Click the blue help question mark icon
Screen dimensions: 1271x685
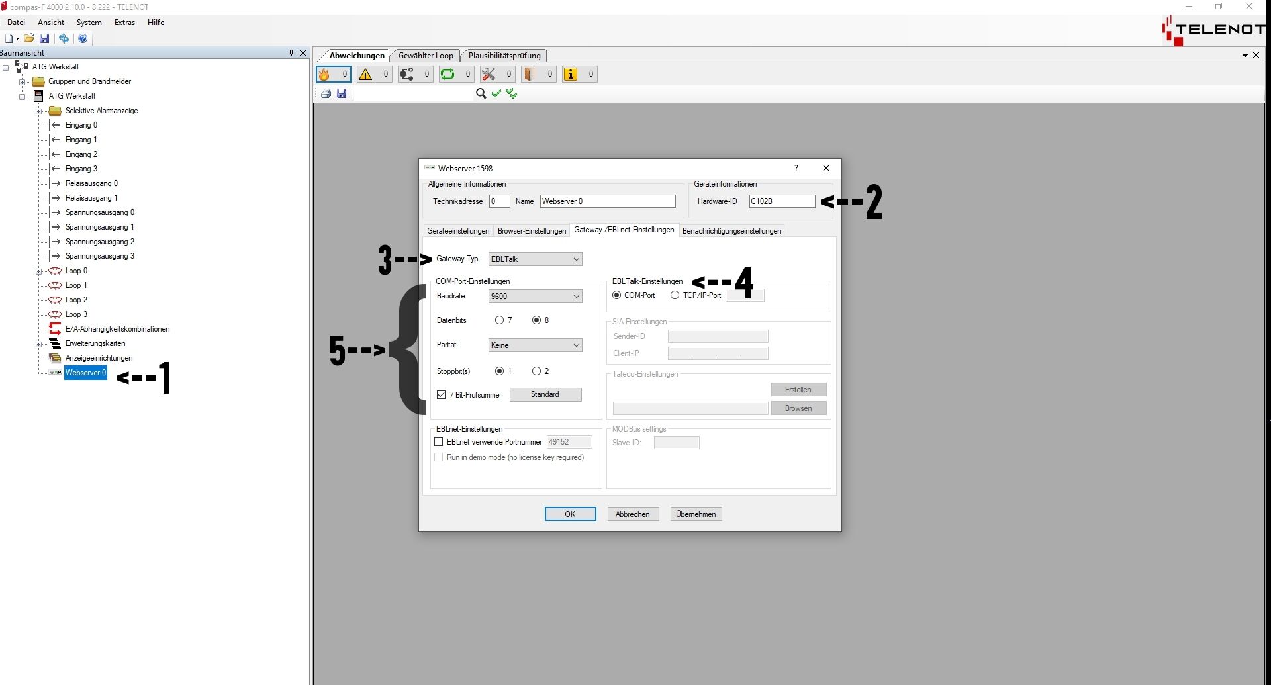tap(83, 38)
